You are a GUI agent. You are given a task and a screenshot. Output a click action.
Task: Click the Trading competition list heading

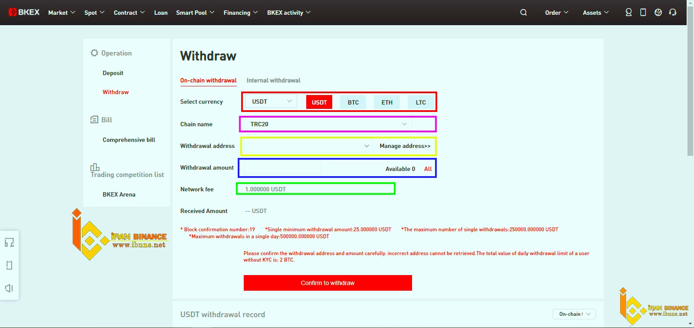(x=127, y=174)
